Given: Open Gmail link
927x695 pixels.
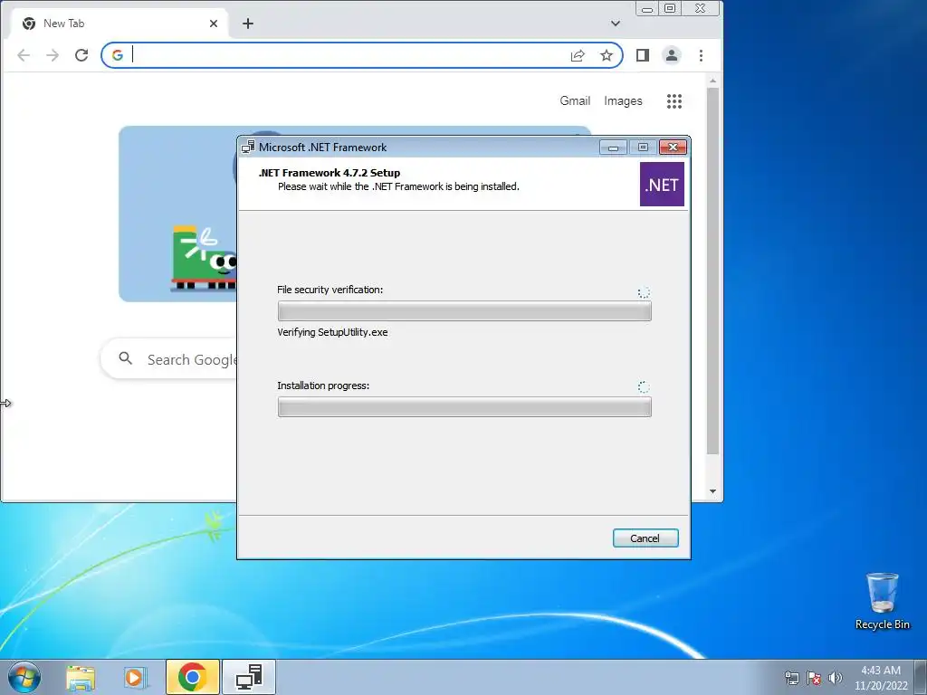Looking at the screenshot, I should pyautogui.click(x=575, y=101).
